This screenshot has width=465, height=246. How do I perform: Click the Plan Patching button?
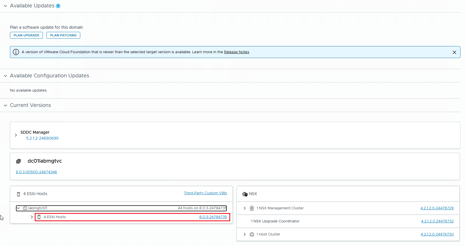[x=63, y=35]
